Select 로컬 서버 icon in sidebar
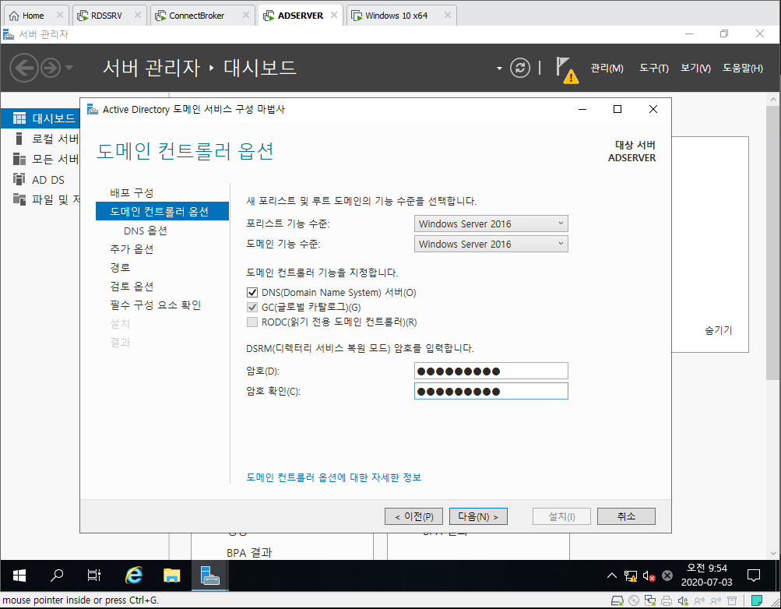Screen dimensions: 781x609 tap(19, 139)
